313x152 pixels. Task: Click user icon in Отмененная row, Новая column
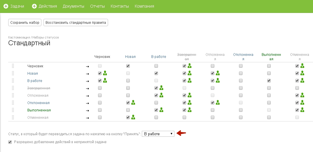(133, 117)
